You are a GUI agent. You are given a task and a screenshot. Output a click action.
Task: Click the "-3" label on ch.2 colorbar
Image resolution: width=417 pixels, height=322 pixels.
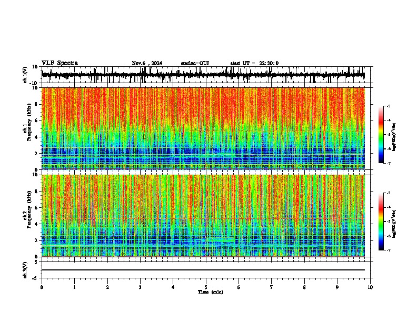[388, 193]
